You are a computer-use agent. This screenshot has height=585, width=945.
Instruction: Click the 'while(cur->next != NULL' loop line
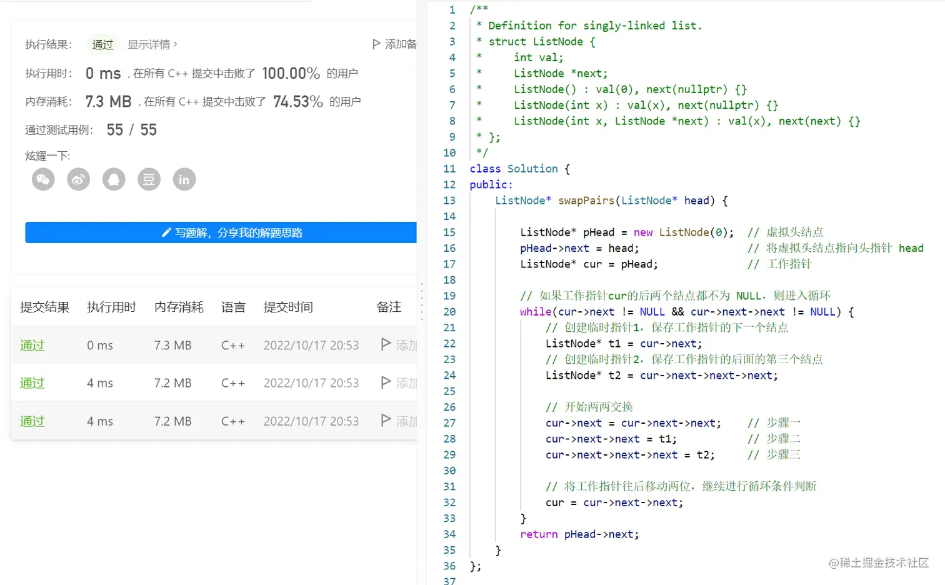coord(687,312)
